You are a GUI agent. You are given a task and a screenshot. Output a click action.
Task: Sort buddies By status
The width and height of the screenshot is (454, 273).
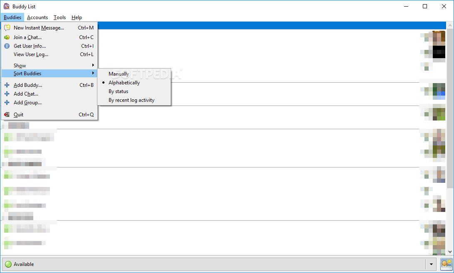tap(134, 91)
